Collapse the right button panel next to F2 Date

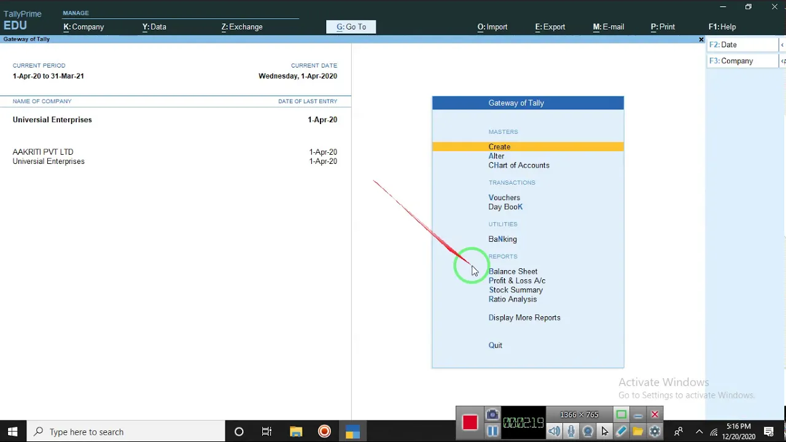point(782,45)
